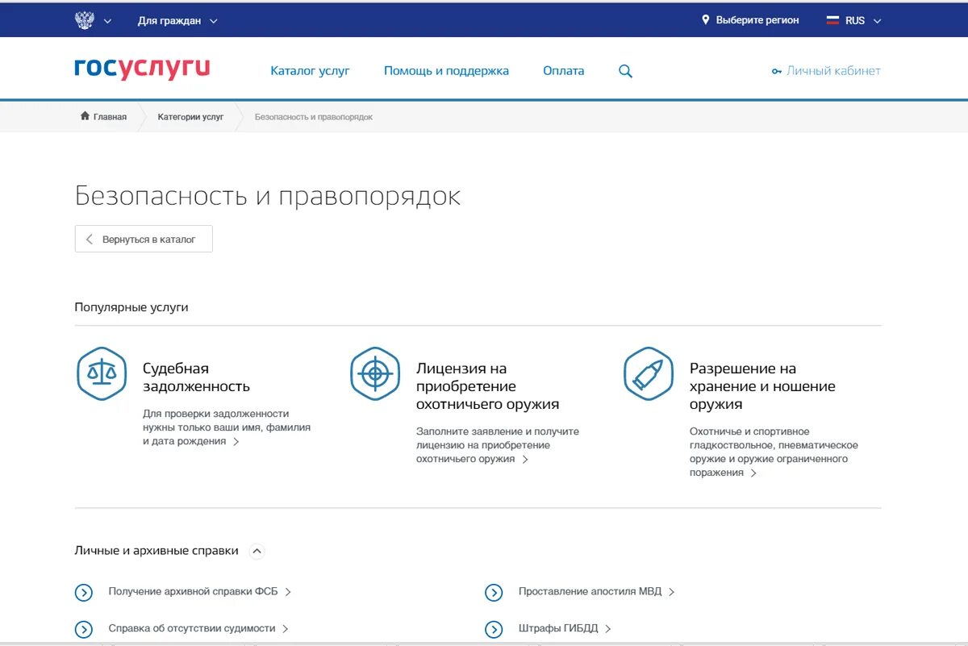Click circle arrow icon beside Проставление апостиля МВД
Viewport: 968px width, 646px height.
[x=494, y=593]
